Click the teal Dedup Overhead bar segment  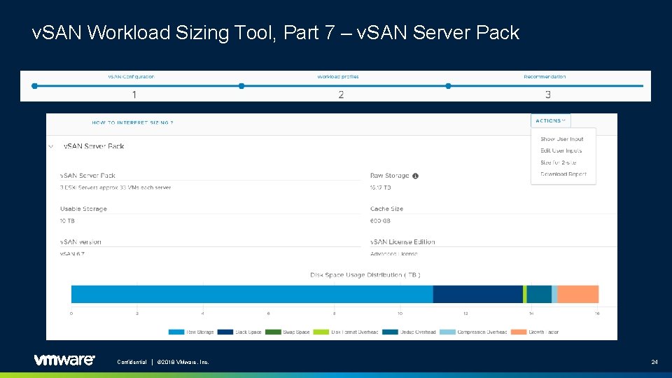[539, 295]
